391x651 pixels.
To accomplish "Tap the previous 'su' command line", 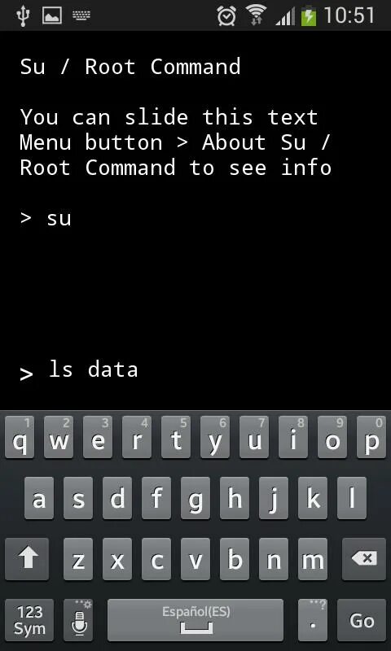I will click(x=46, y=218).
